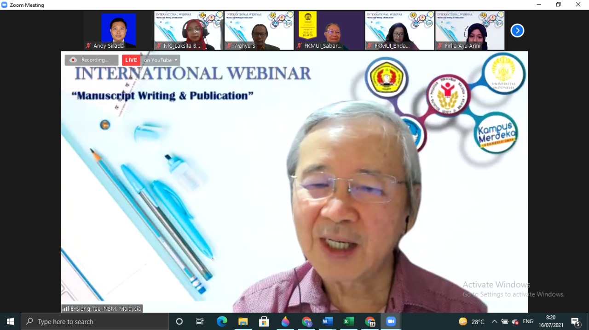Open File Explorer from the taskbar
Viewport: 589px width, 330px height.
point(243,321)
